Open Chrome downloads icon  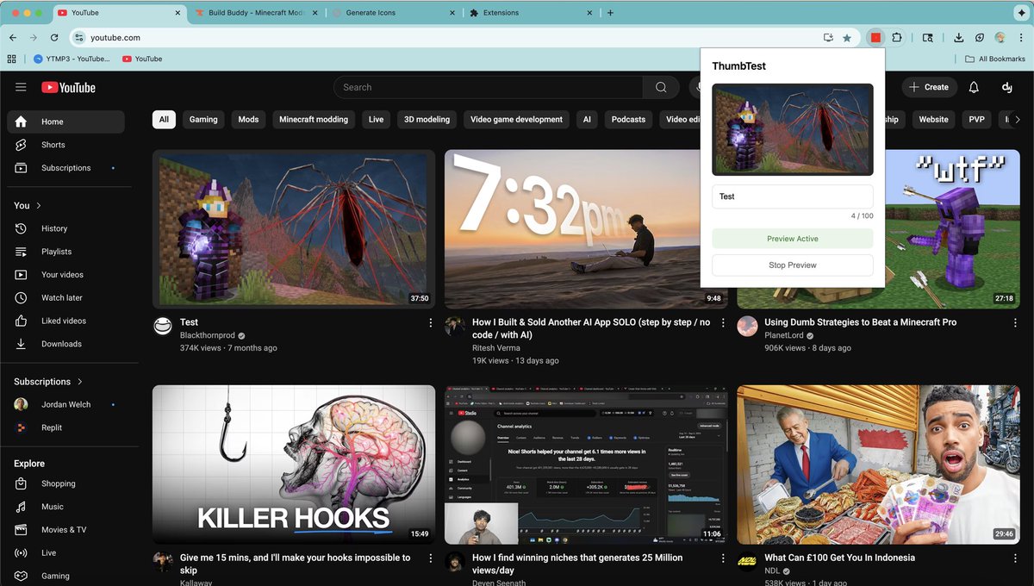coord(958,38)
